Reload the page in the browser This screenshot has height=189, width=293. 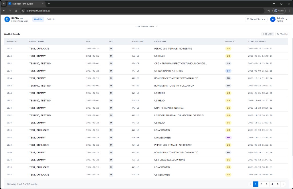16,11
